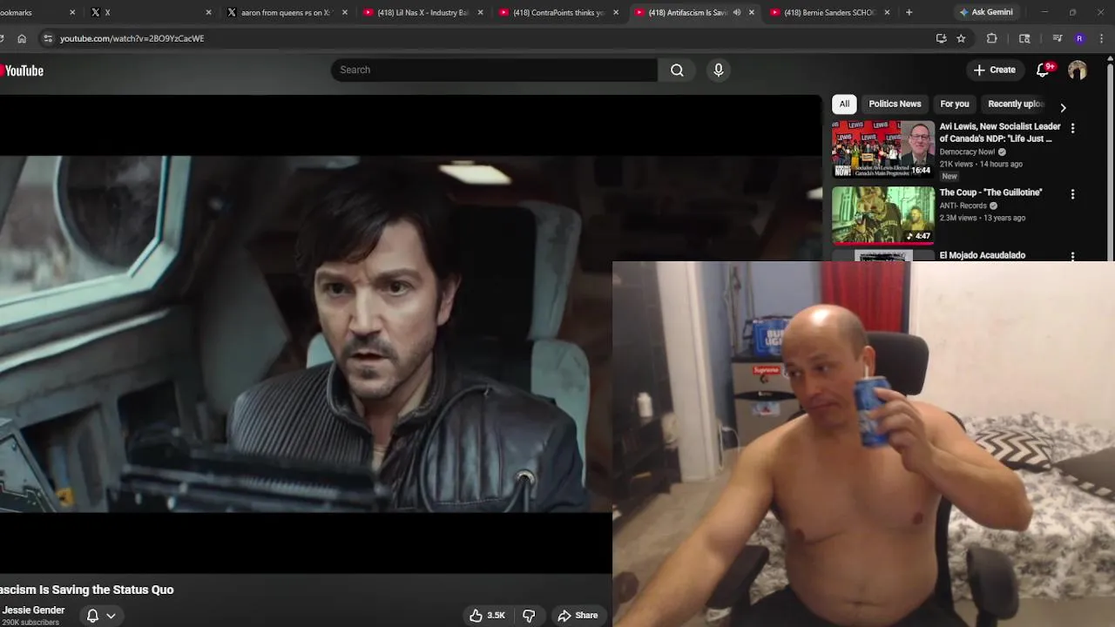Select the All filter chip
This screenshot has width=1115, height=627.
point(844,104)
